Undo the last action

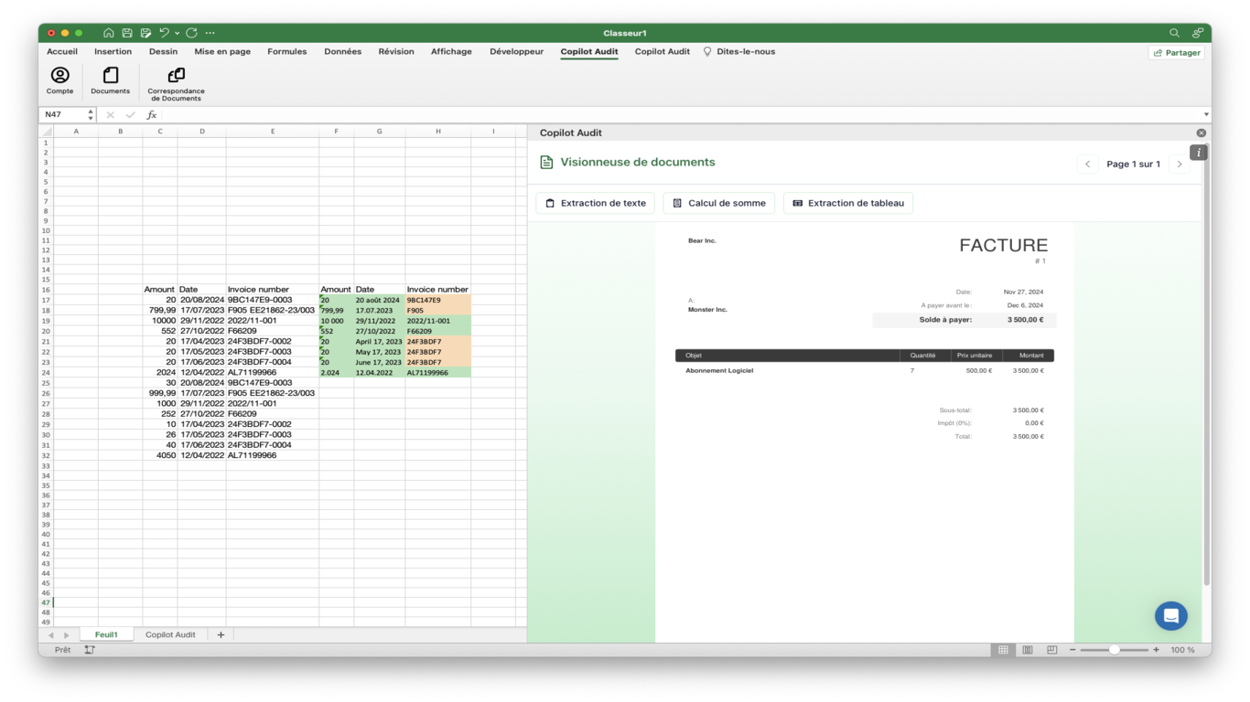click(x=165, y=33)
